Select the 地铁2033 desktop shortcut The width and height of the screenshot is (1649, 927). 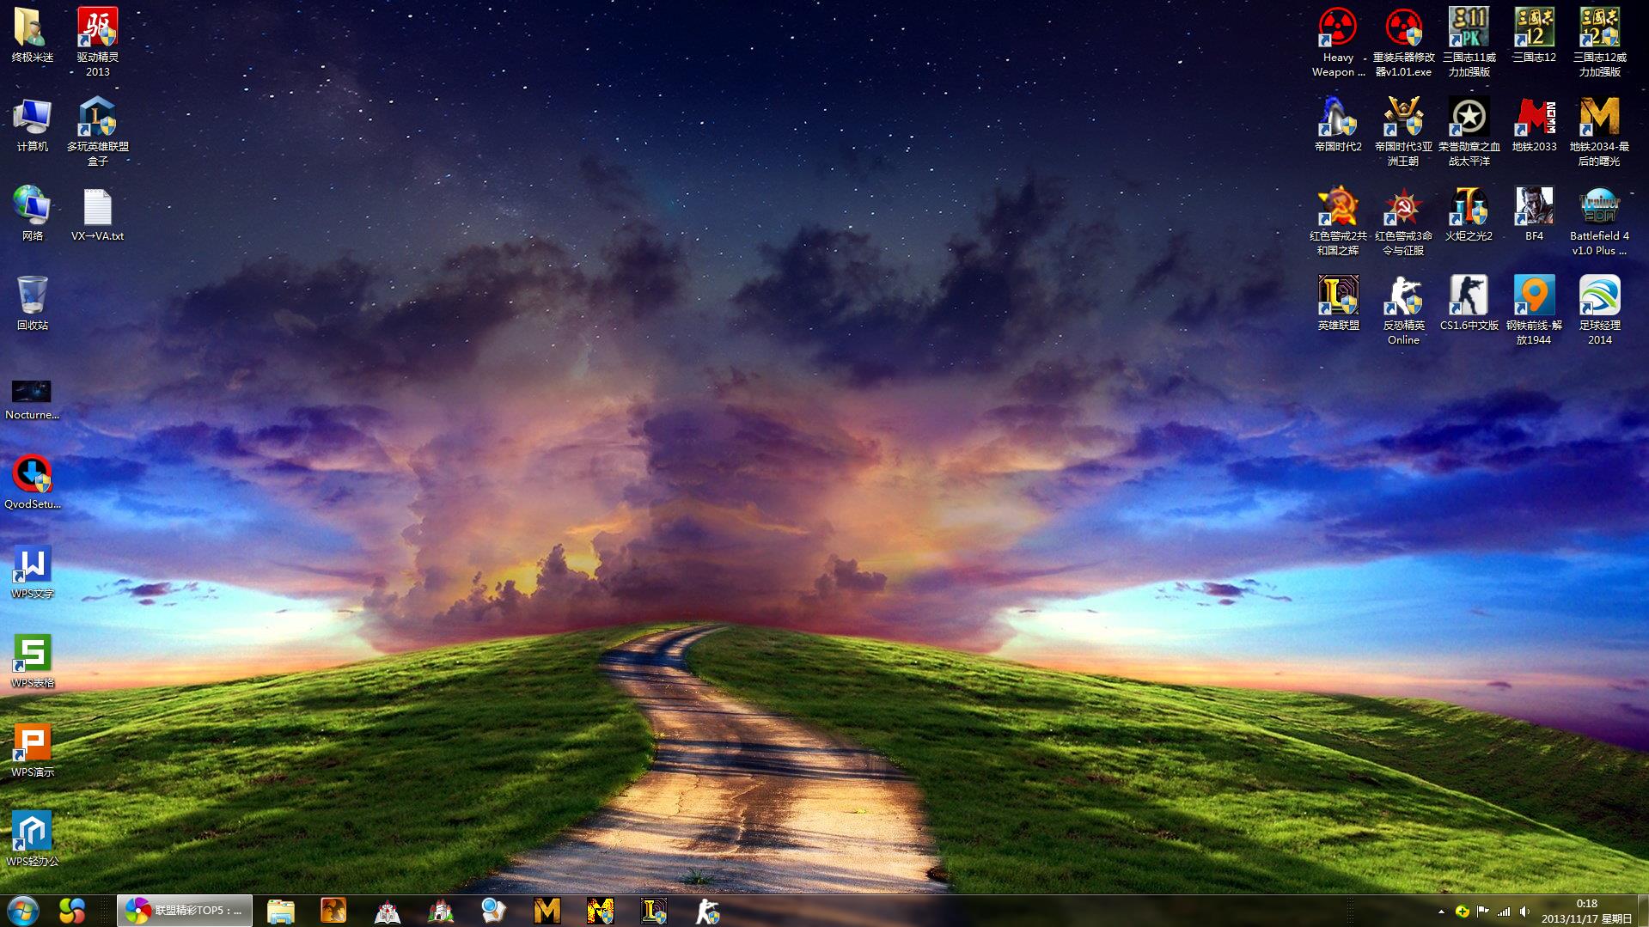tap(1534, 125)
